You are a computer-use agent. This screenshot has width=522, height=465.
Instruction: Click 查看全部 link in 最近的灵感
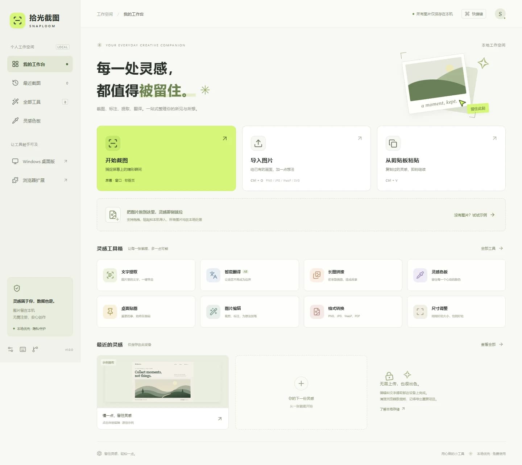(492, 344)
